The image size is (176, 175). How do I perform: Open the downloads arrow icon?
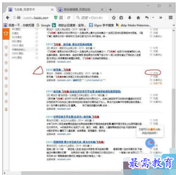tap(130, 18)
